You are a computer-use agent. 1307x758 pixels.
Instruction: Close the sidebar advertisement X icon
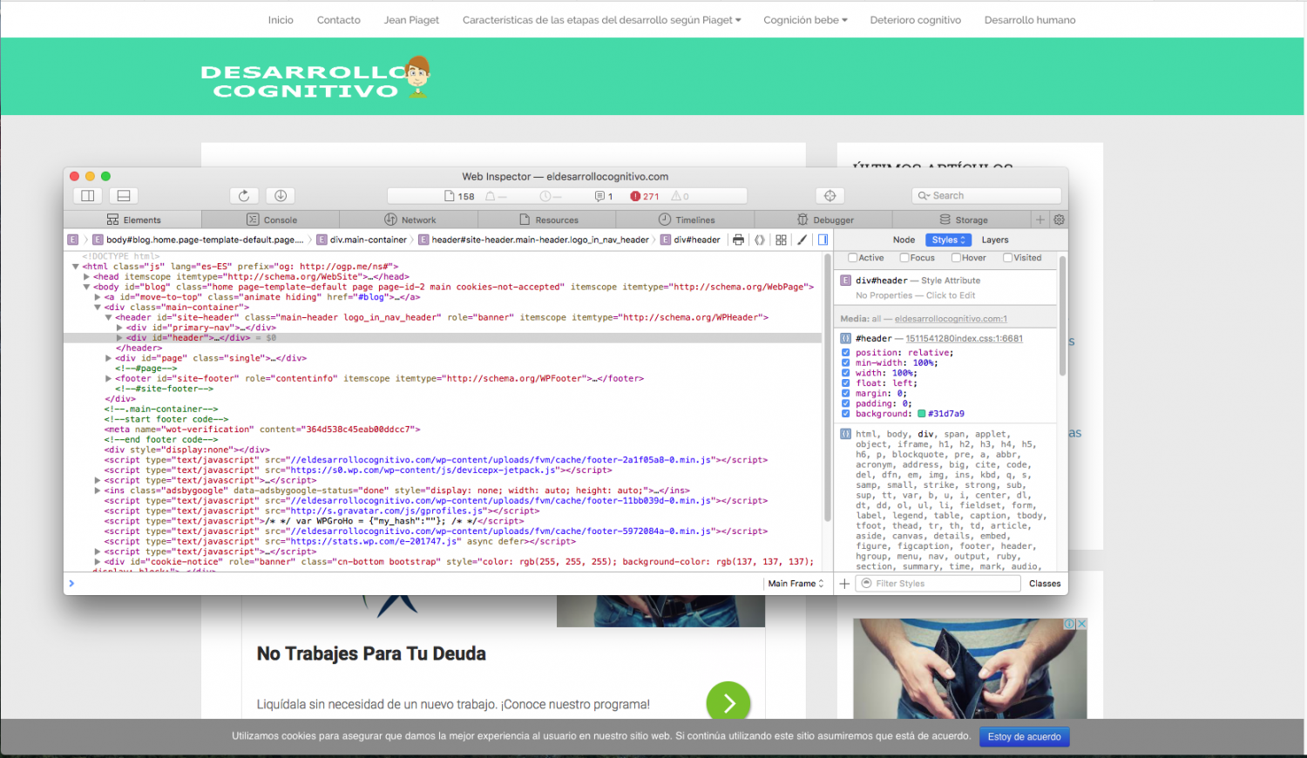[1081, 624]
